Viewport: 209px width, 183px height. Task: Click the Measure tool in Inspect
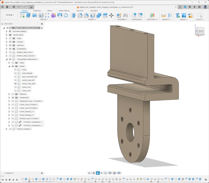(x=164, y=15)
